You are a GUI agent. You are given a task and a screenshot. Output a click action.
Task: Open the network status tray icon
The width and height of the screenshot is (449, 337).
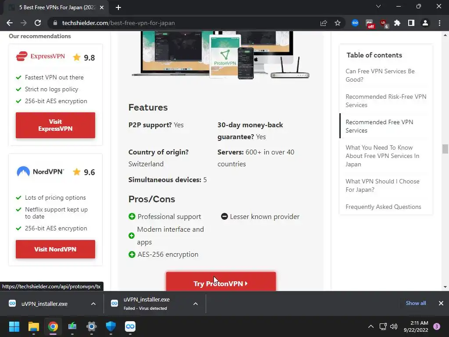(383, 326)
